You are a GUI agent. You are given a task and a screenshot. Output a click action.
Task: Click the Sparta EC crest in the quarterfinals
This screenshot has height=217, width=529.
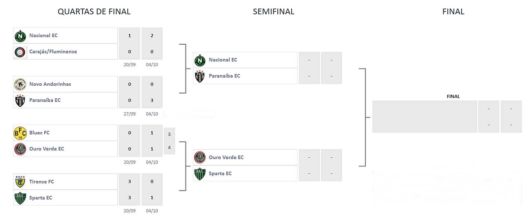[20, 198]
